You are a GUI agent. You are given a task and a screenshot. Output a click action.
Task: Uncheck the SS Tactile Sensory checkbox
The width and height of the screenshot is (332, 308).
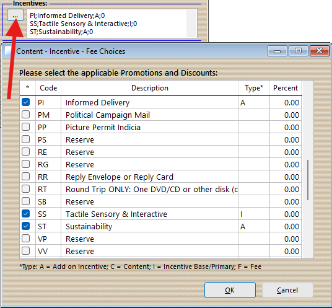point(25,214)
